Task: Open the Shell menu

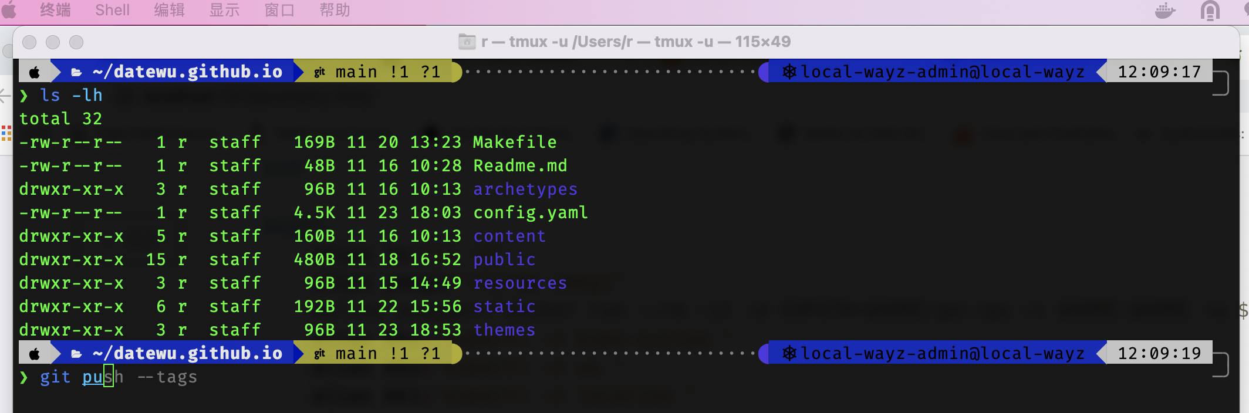Action: 112,10
